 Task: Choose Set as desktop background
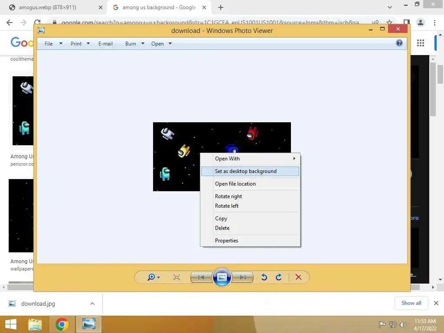[x=250, y=171]
